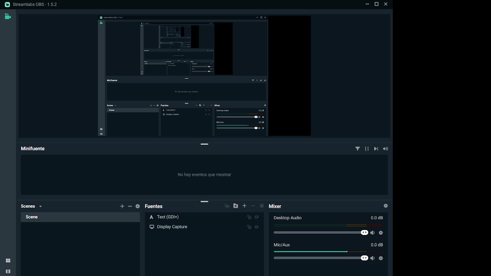Open the Editor camera icon in sidebar
491x276 pixels.
pos(8,16)
